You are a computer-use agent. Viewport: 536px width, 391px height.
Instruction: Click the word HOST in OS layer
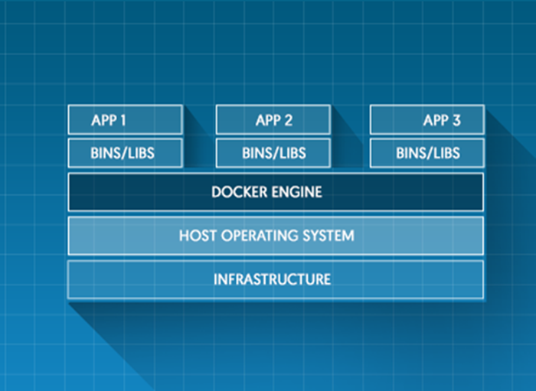[x=196, y=236]
